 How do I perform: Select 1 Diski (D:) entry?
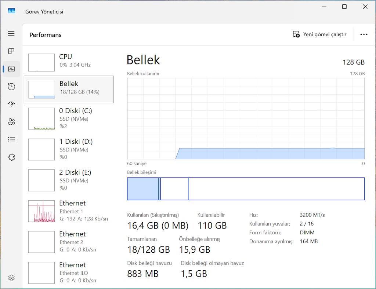click(x=69, y=149)
